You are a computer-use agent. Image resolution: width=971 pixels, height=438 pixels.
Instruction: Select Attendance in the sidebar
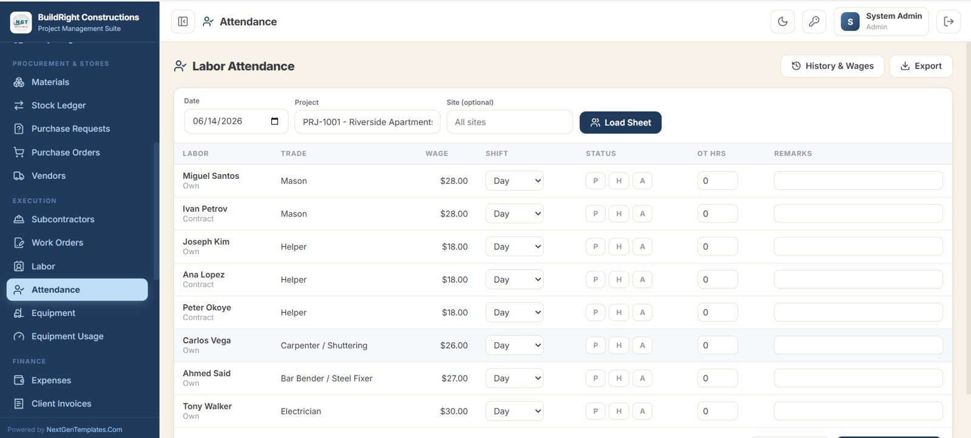[x=77, y=290]
